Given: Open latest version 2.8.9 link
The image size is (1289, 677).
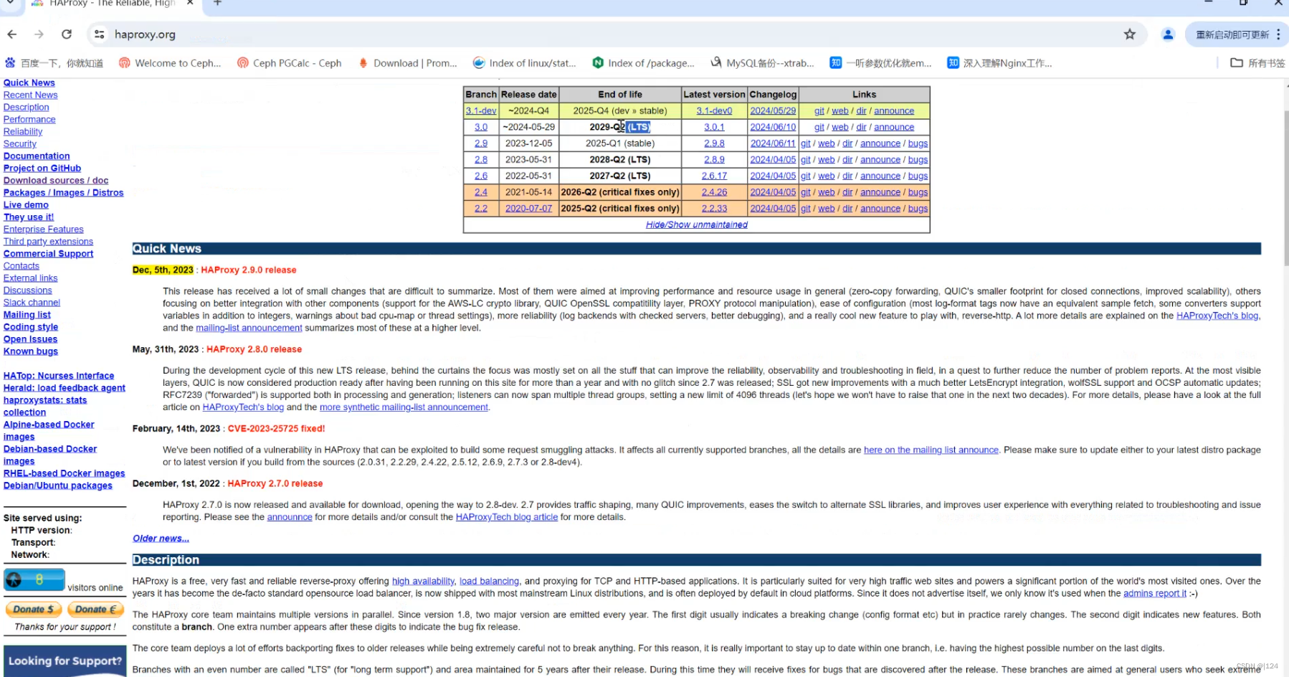Looking at the screenshot, I should point(714,160).
